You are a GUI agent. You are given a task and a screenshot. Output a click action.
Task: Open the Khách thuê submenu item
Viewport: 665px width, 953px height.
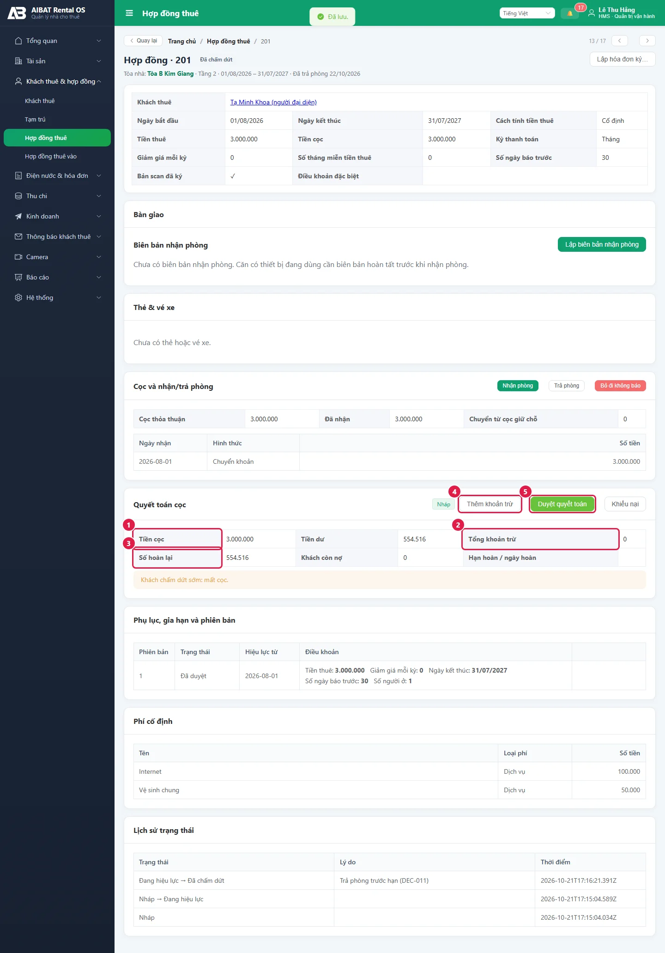pyautogui.click(x=57, y=101)
